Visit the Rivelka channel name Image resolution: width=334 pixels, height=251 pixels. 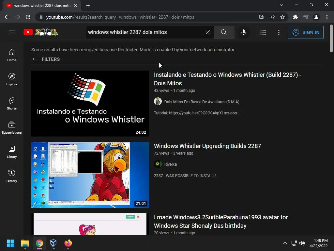(x=170, y=164)
